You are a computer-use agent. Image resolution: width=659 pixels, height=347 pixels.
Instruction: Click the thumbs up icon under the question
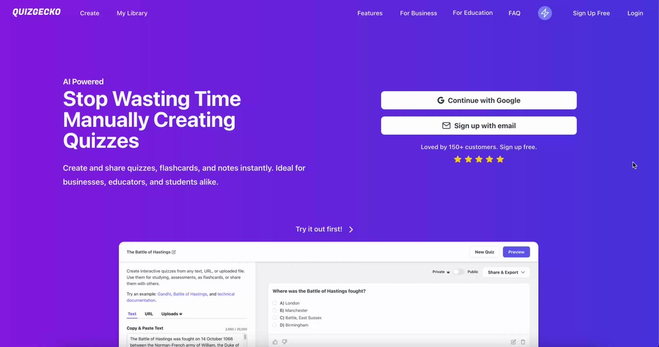[x=275, y=341]
